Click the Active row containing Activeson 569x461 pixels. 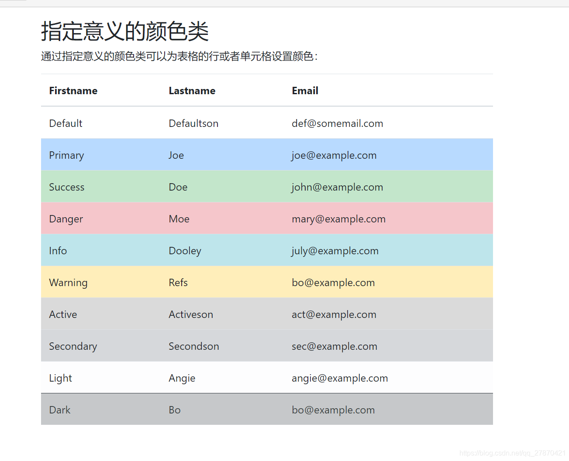click(x=191, y=314)
